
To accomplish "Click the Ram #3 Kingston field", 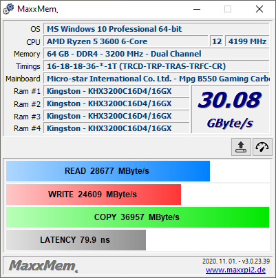I will pos(116,116).
